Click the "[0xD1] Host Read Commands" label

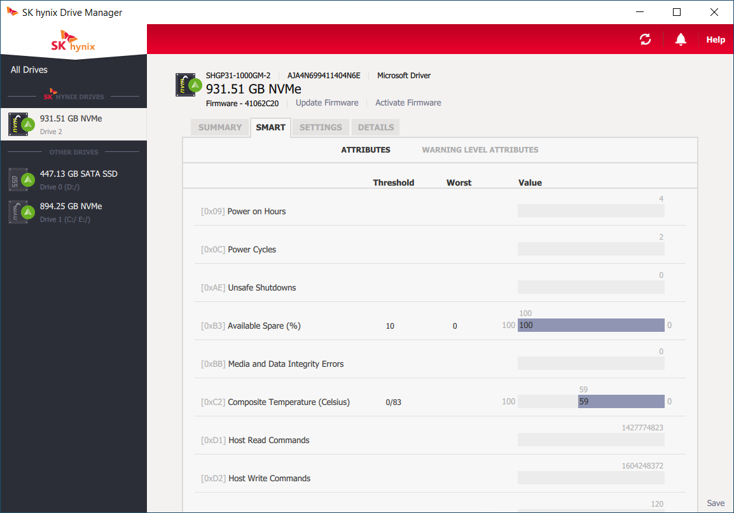point(255,440)
